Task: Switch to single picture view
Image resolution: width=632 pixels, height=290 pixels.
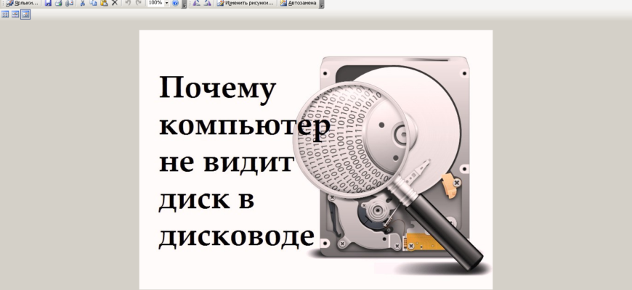Action: (25, 14)
